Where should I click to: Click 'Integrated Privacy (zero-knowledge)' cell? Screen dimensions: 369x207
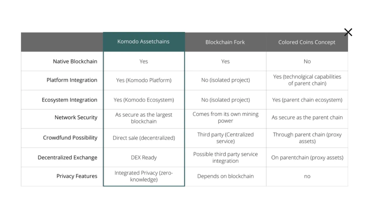point(144,176)
